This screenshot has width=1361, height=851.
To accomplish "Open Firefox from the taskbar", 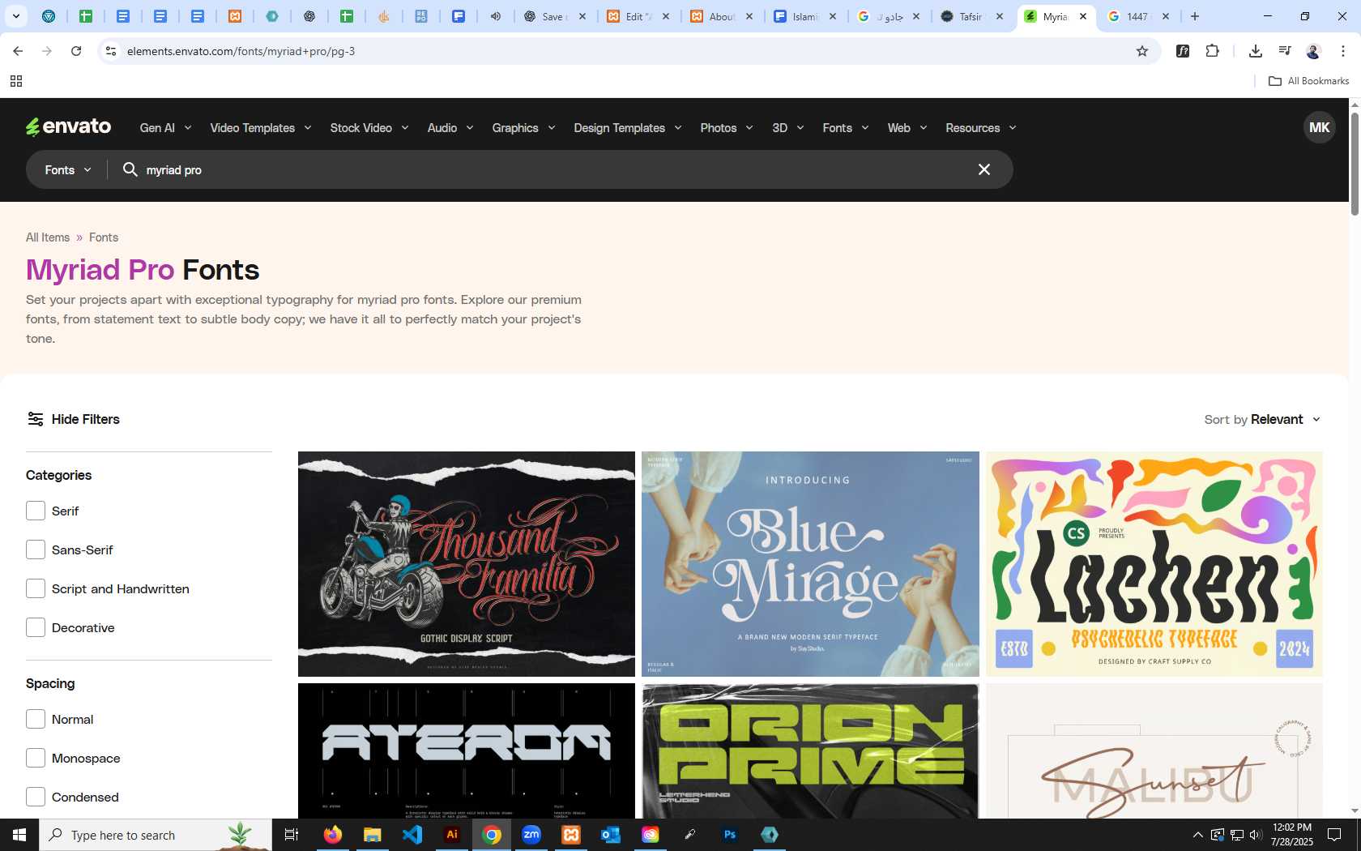I will [332, 835].
